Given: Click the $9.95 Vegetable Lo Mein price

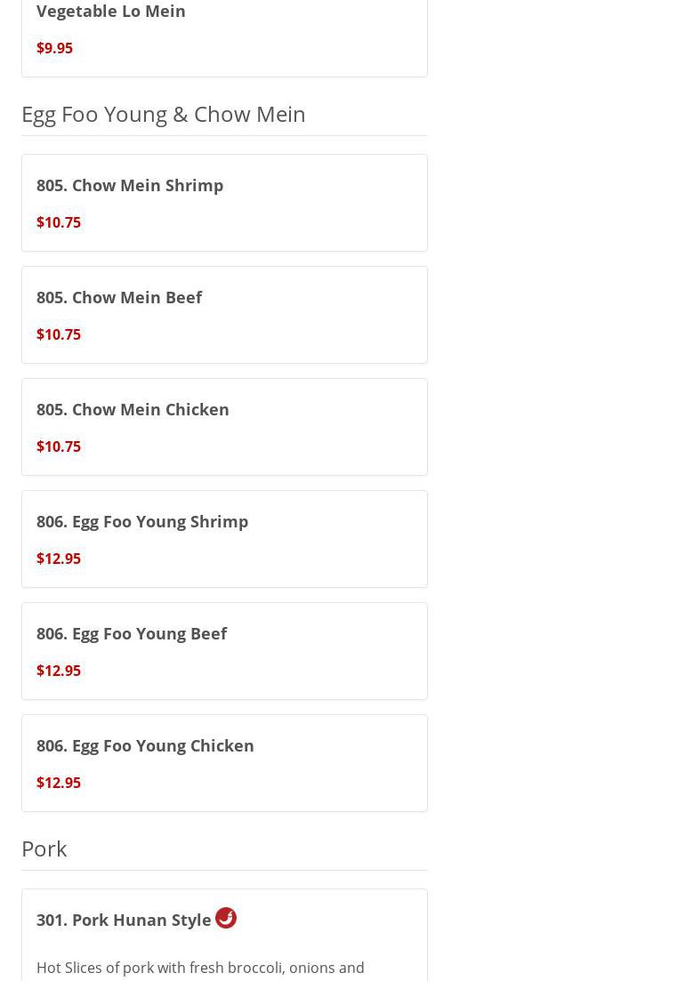Looking at the screenshot, I should tap(54, 48).
